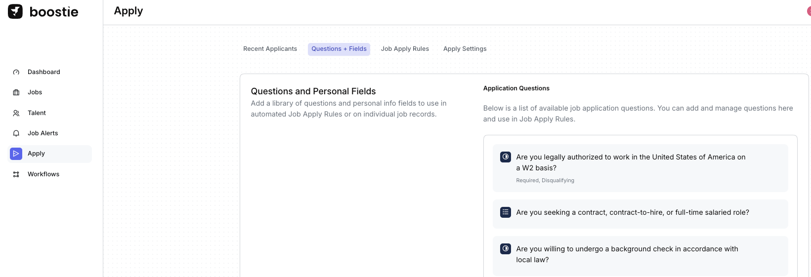811x277 pixels.
Task: Open the Recent Applicants tab
Action: (270, 49)
